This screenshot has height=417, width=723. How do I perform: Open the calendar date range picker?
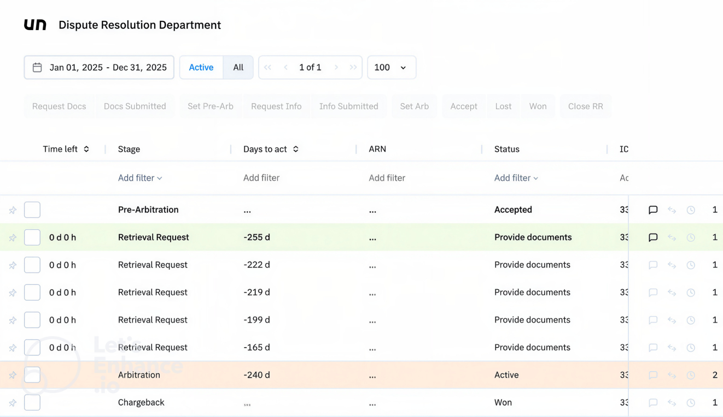coord(99,67)
